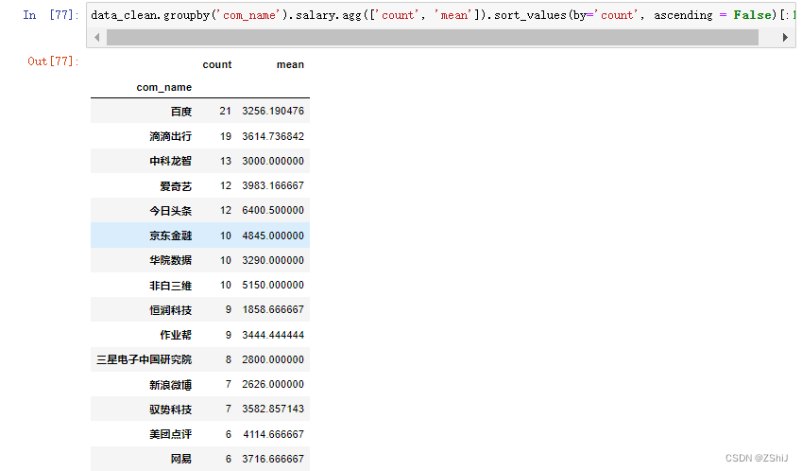The image size is (802, 471).
Task: Click the mean value 3290.000000
Action: (x=273, y=260)
